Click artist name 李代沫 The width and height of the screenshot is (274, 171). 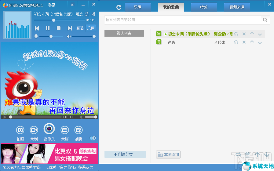click(x=219, y=42)
